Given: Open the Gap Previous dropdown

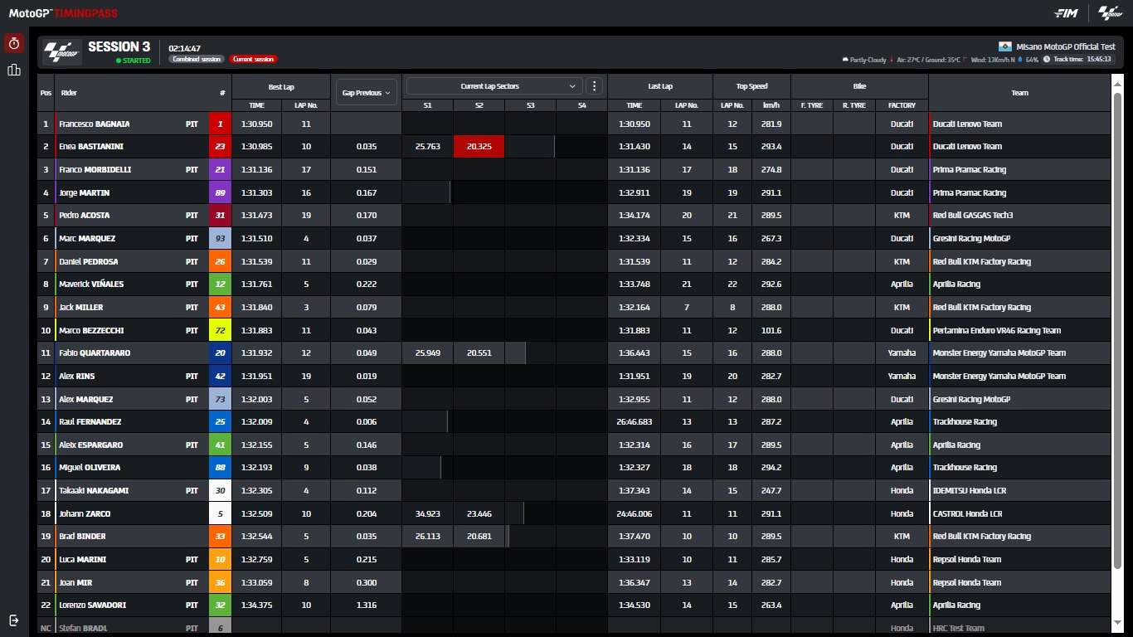Looking at the screenshot, I should pyautogui.click(x=366, y=93).
